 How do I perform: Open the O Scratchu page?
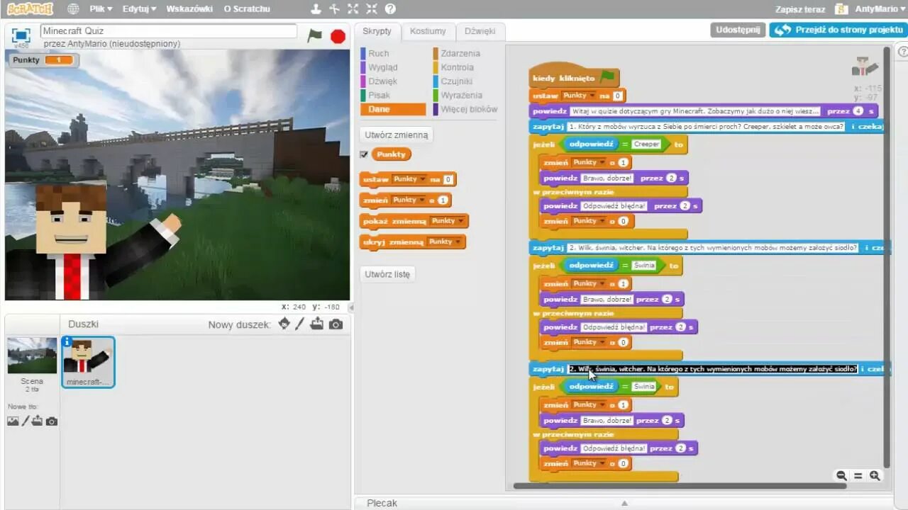[247, 9]
